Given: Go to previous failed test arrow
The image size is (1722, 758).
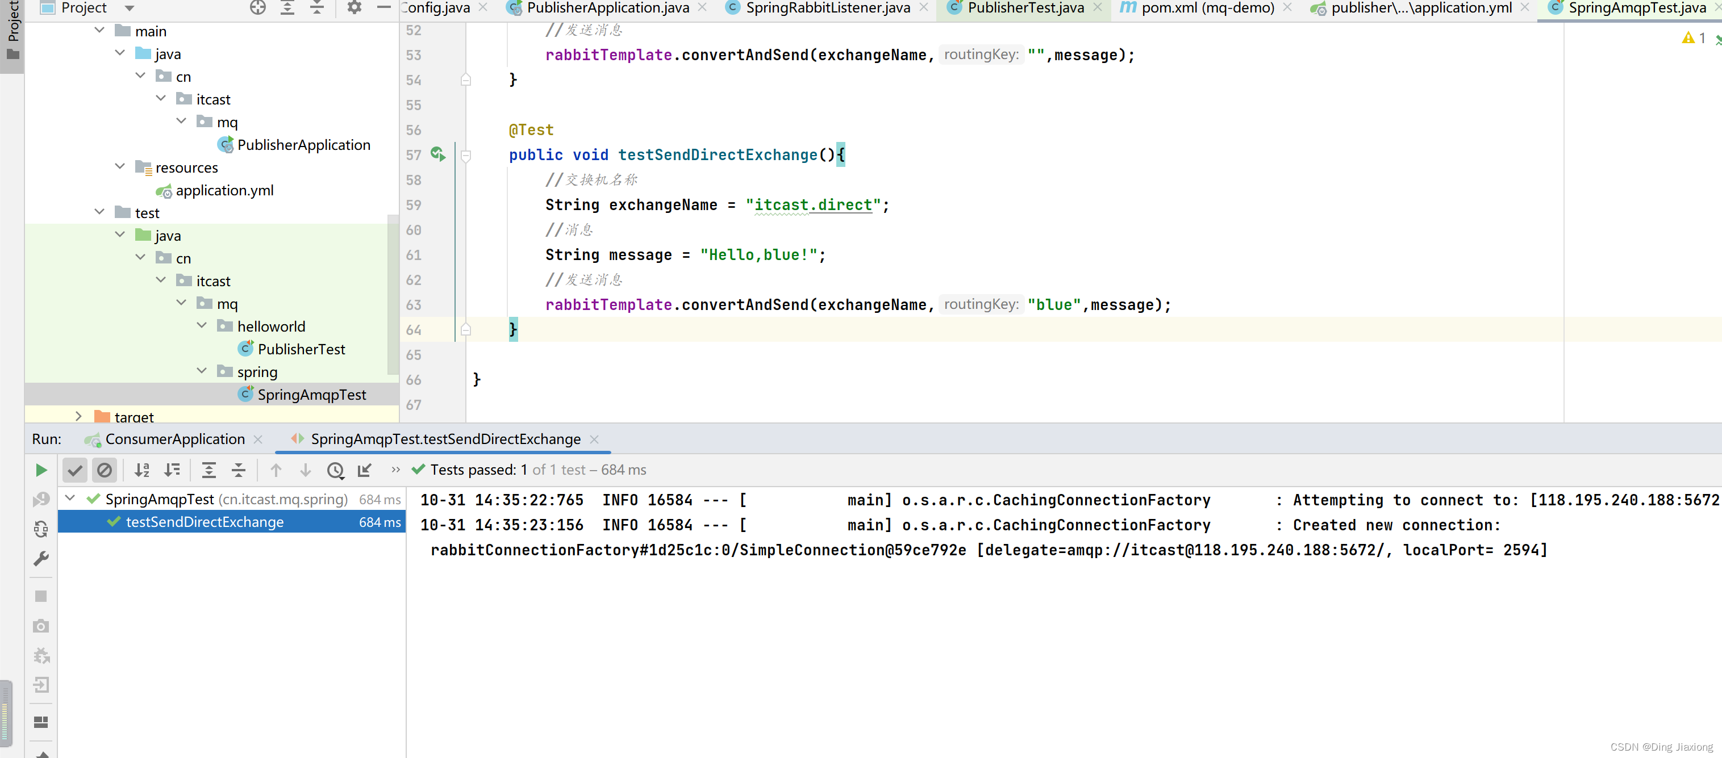Looking at the screenshot, I should pos(276,470).
